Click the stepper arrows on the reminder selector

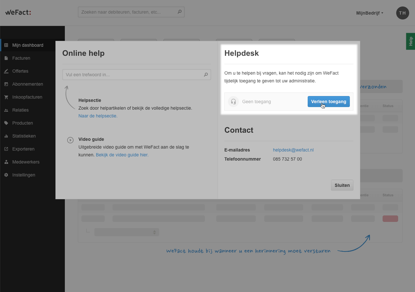[155, 232]
